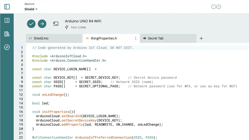Viewport: 249px width, 140px height.
Task: Click line number 1 in gutter
Action: 22,48
